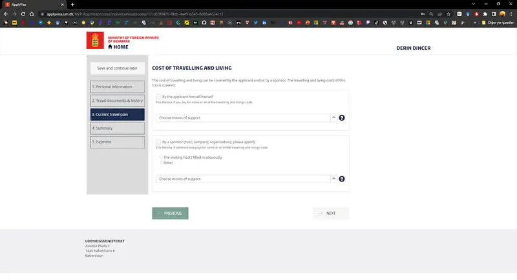This screenshot has width=517, height=280.
Task: Go to step 5 Payment
Action: [118, 142]
